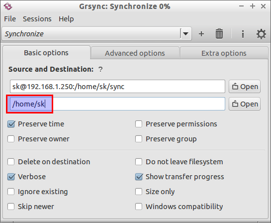Viewport: 271px width, 223px height.
Task: Disable the Verbose checkbox
Action: tap(11, 177)
